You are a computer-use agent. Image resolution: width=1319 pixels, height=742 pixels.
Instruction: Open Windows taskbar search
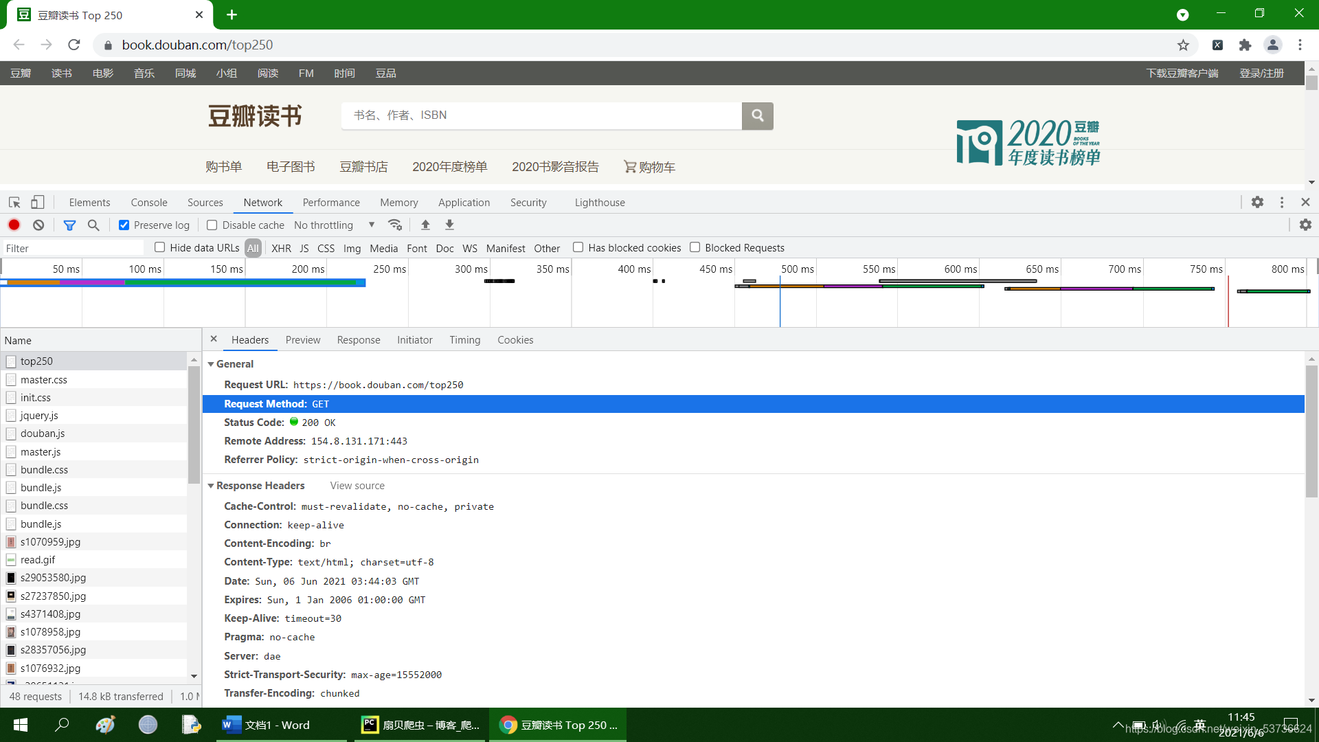click(x=62, y=725)
